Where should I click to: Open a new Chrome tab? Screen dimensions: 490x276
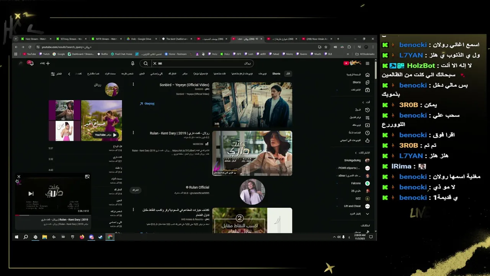(338, 39)
